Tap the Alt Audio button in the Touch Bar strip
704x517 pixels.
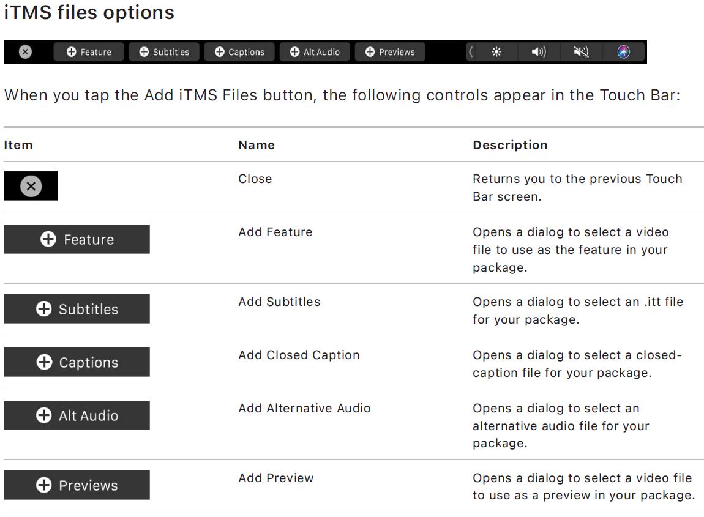click(315, 52)
